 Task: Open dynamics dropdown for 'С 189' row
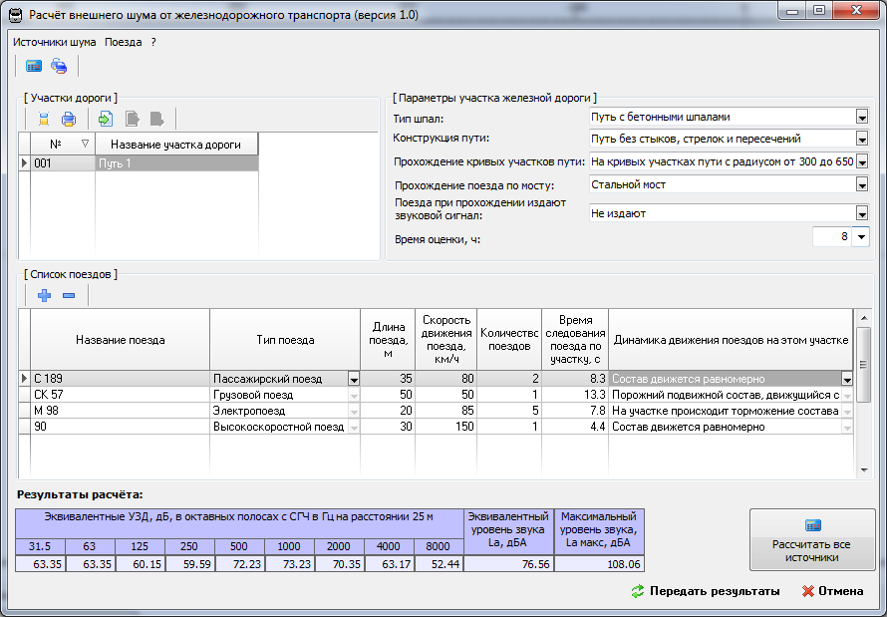847,379
